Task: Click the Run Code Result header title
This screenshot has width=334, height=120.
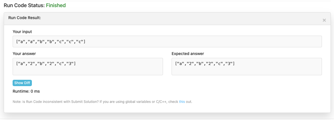Action: tap(24, 18)
